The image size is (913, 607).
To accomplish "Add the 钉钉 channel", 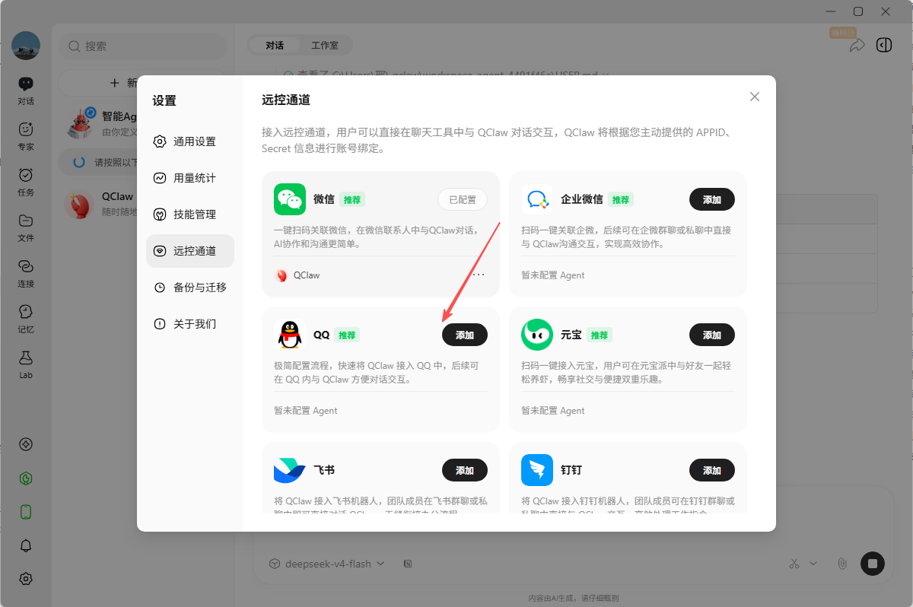I will click(712, 470).
